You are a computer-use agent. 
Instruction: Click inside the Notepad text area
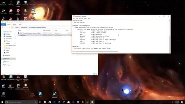(x=121, y=37)
